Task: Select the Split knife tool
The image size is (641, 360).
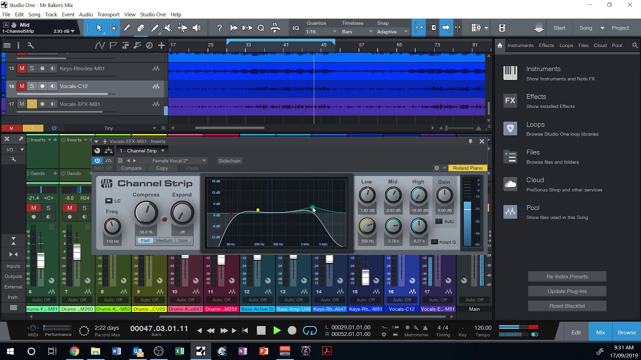Action: point(127,28)
